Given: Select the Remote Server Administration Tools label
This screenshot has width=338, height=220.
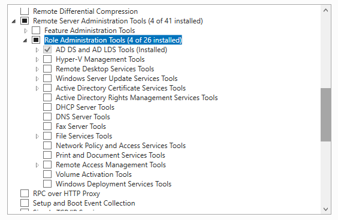Looking at the screenshot, I should 118,21.
